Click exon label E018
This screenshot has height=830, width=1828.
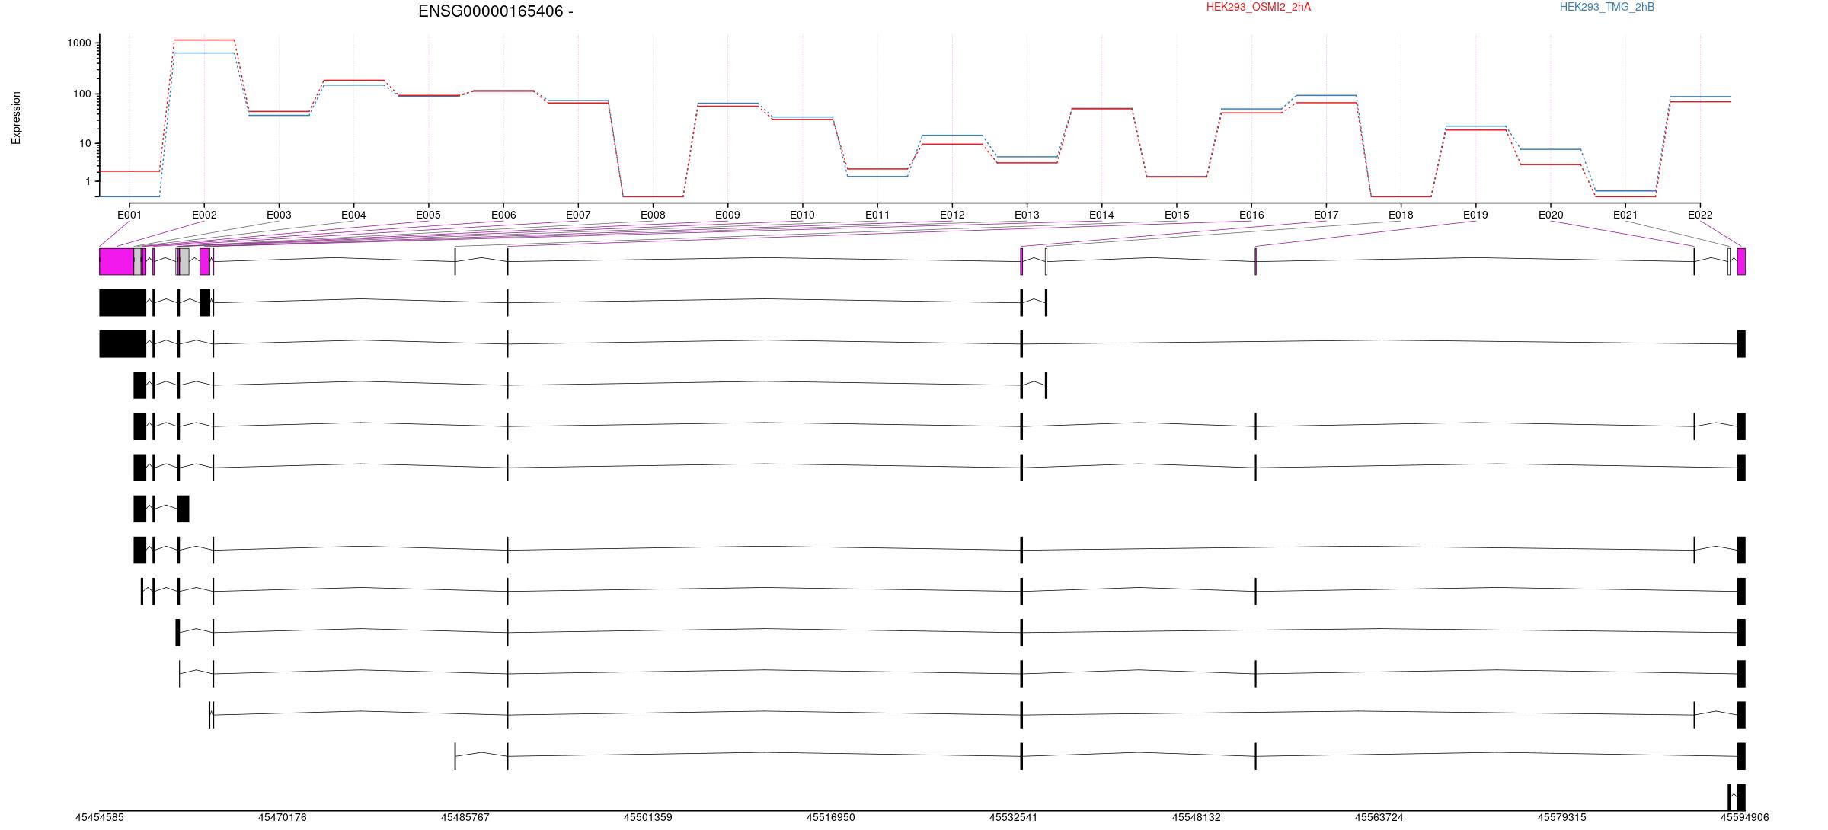(x=1401, y=215)
